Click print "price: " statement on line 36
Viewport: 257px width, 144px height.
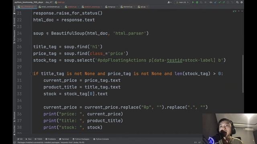pyautogui.click(x=83, y=114)
